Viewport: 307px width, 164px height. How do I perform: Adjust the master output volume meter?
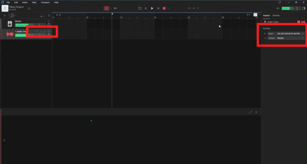pos(290,8)
